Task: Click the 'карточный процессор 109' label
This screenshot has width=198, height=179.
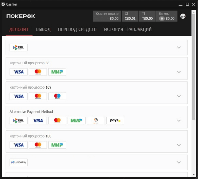Action: [x=31, y=87]
